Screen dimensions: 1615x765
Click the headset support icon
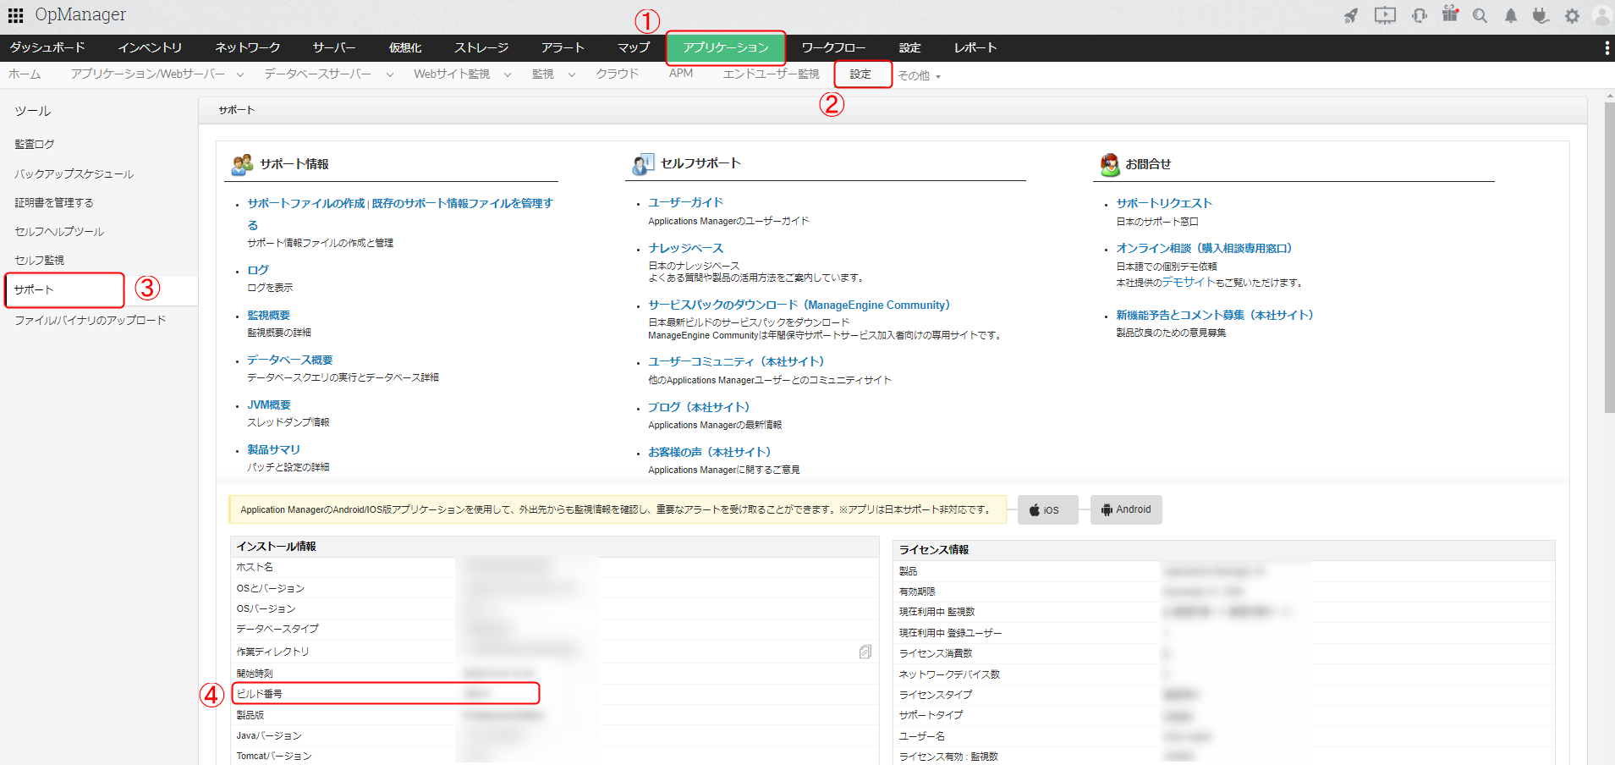[x=1420, y=15]
